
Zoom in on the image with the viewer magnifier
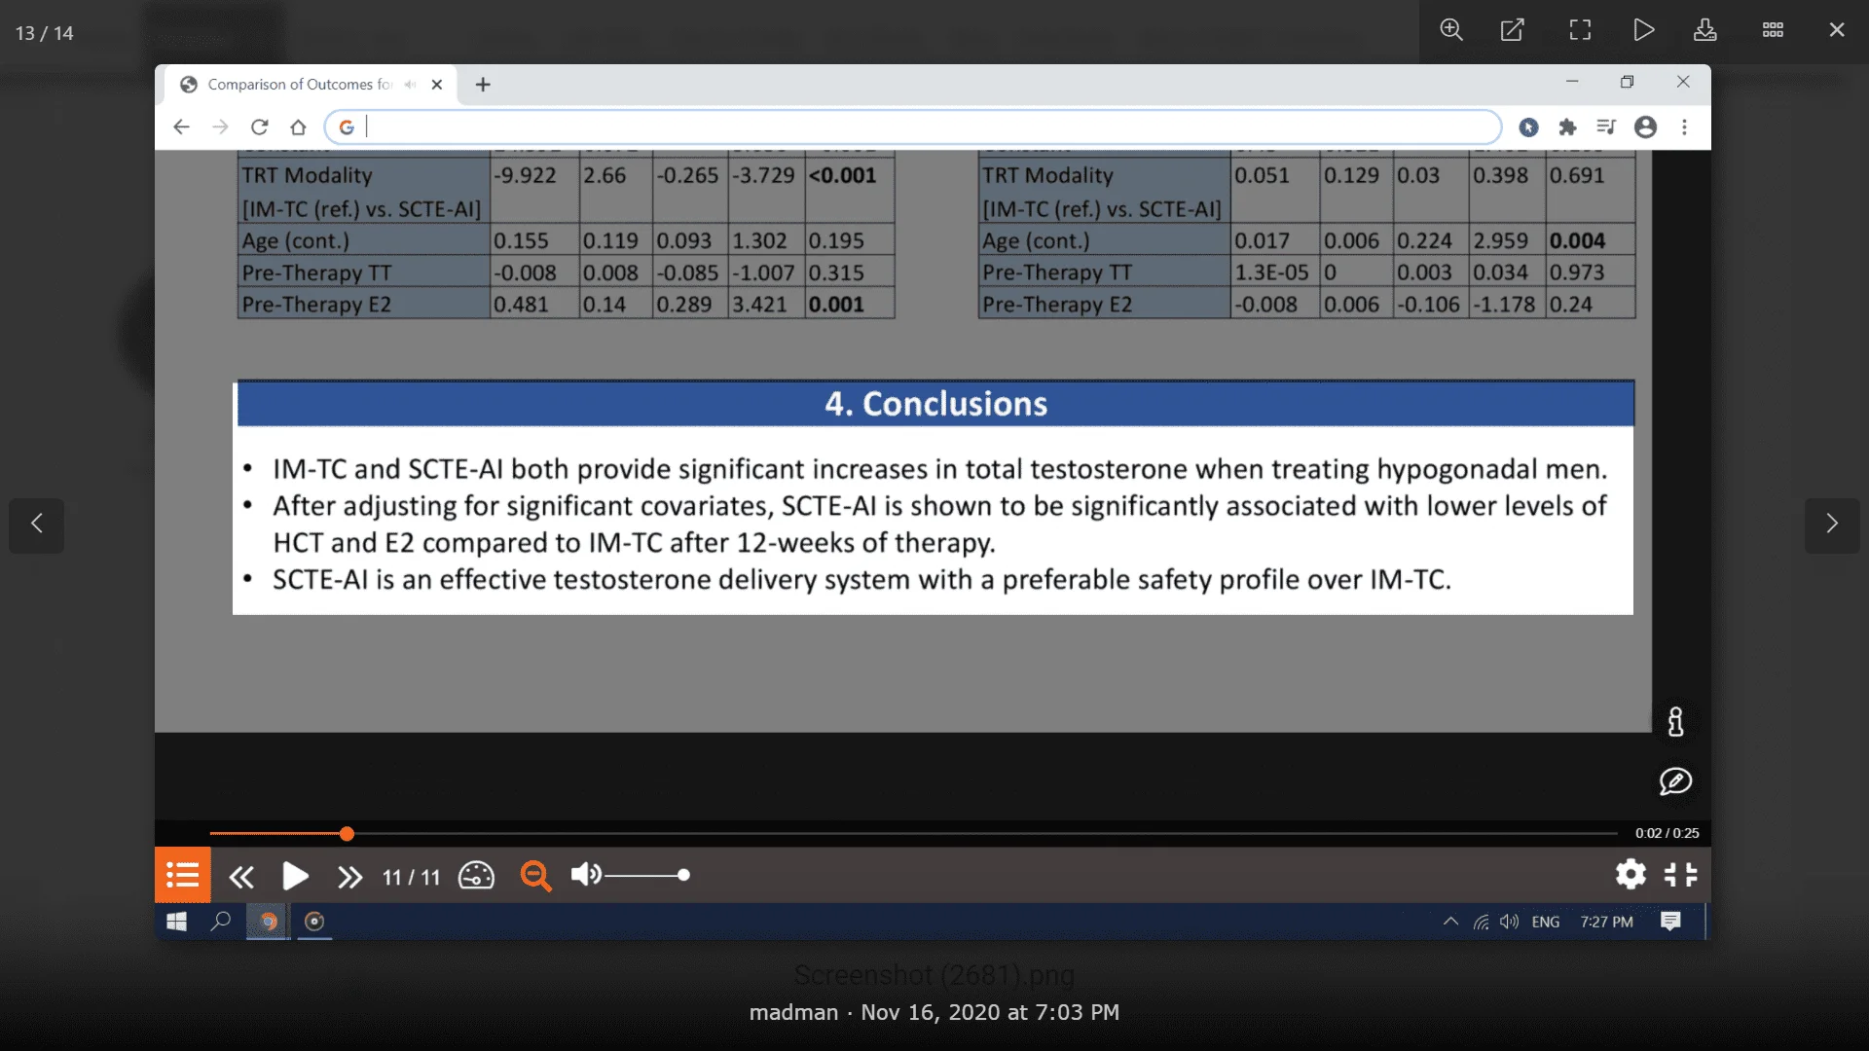[x=1451, y=30]
